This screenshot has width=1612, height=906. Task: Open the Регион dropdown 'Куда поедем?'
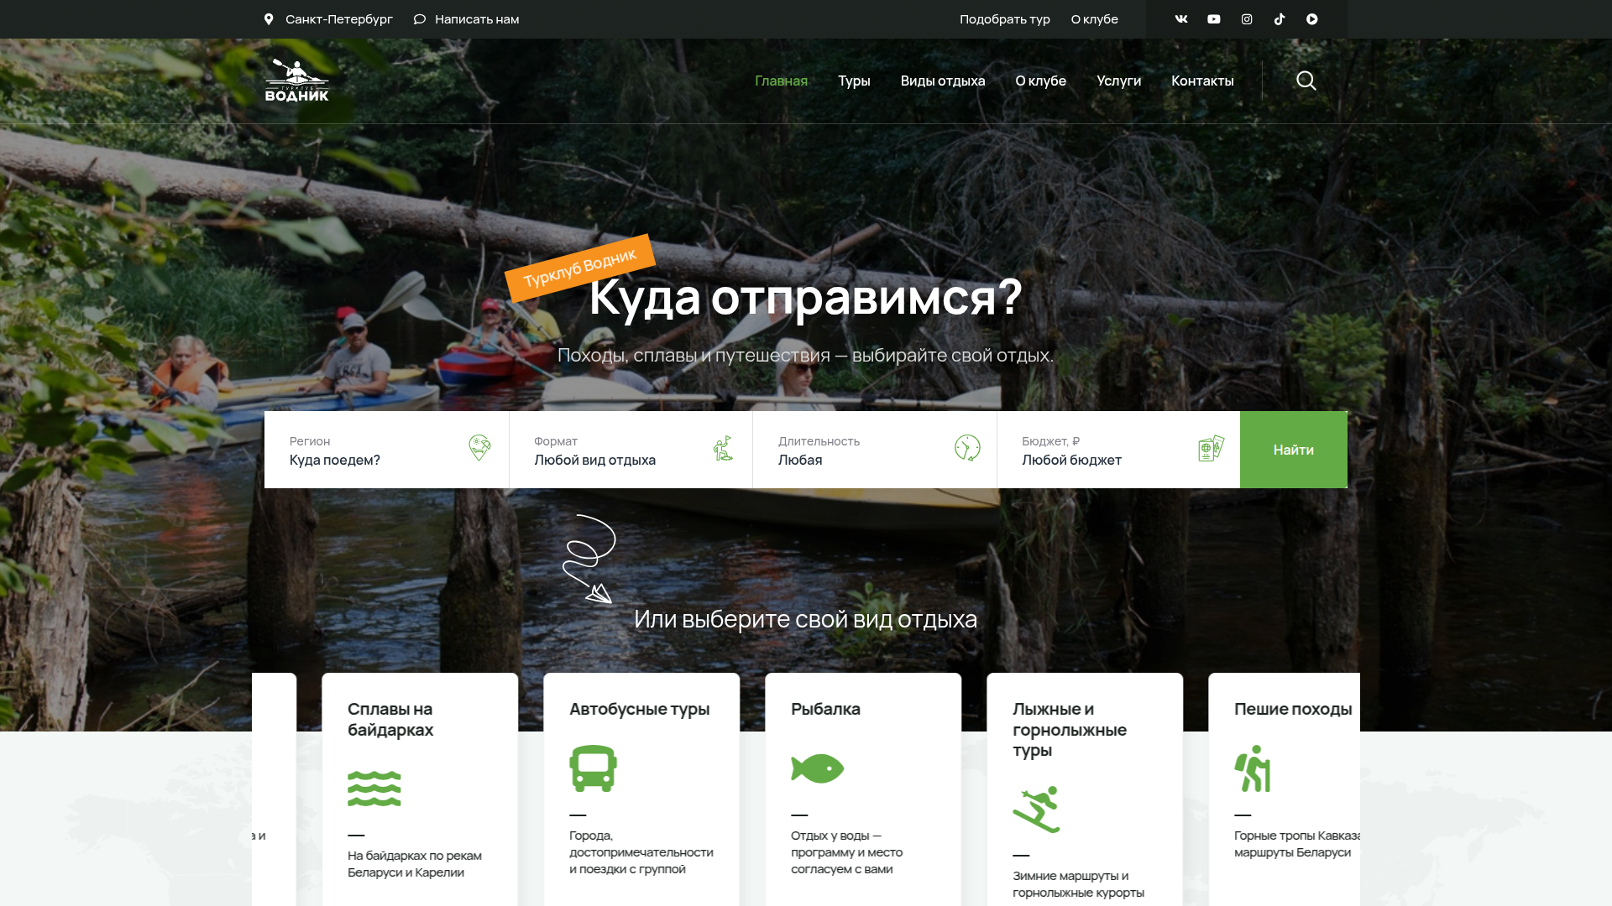386,450
